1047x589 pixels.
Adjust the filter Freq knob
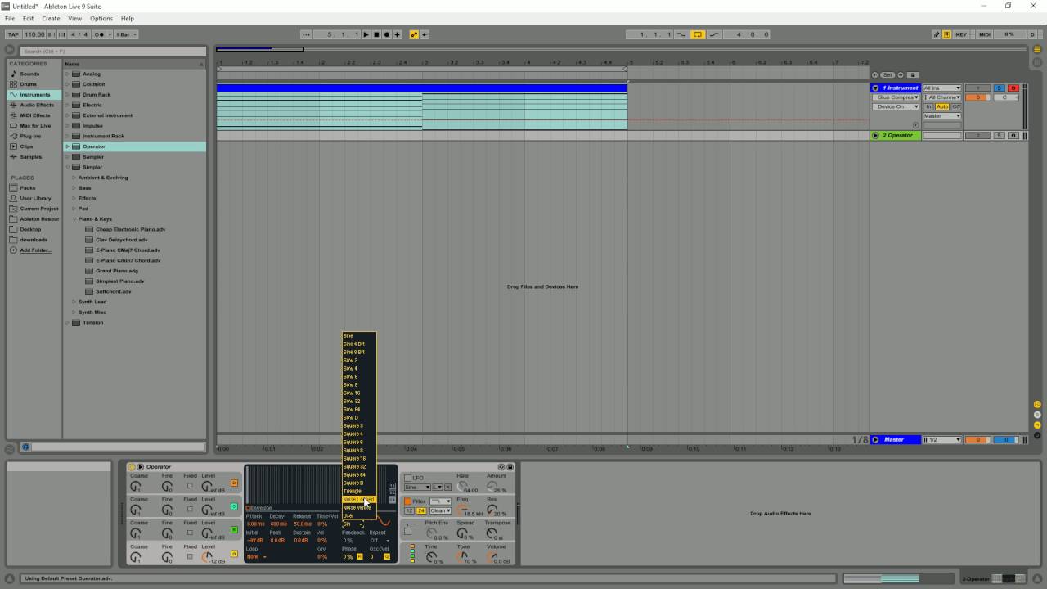click(x=461, y=509)
